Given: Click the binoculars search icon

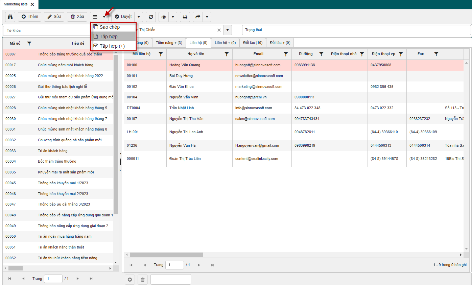Looking at the screenshot, I should (x=10, y=17).
